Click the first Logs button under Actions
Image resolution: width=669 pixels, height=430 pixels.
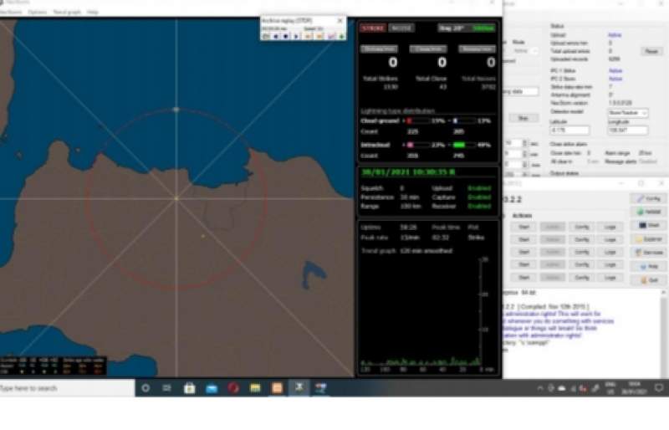611,227
